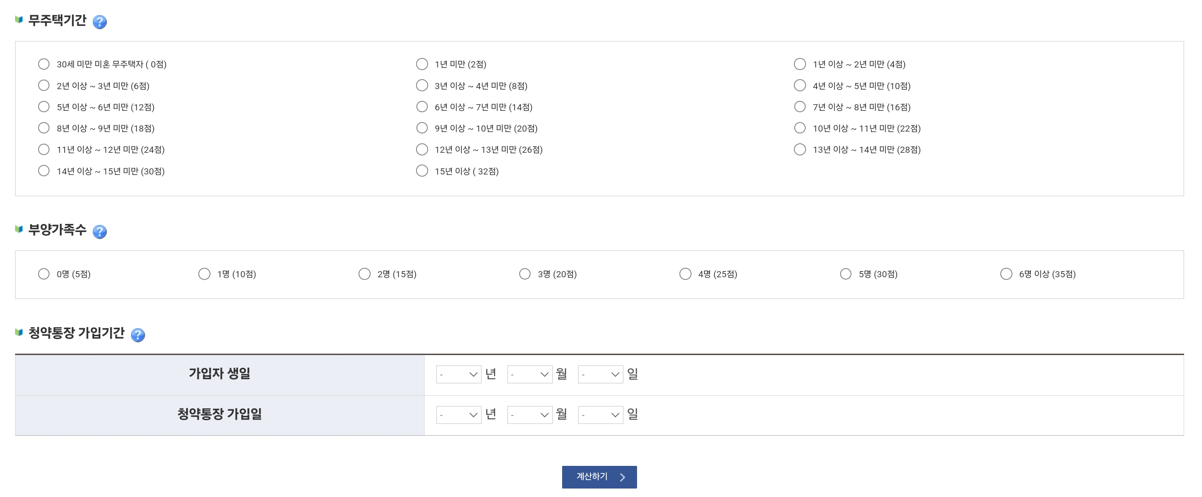Select 1년 미만 (2점) option
Screen dimensions: 1202x497
pyautogui.click(x=422, y=64)
